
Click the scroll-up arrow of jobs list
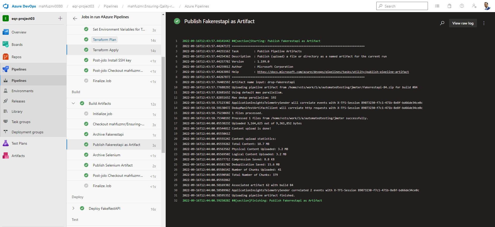pyautogui.click(x=163, y=14)
